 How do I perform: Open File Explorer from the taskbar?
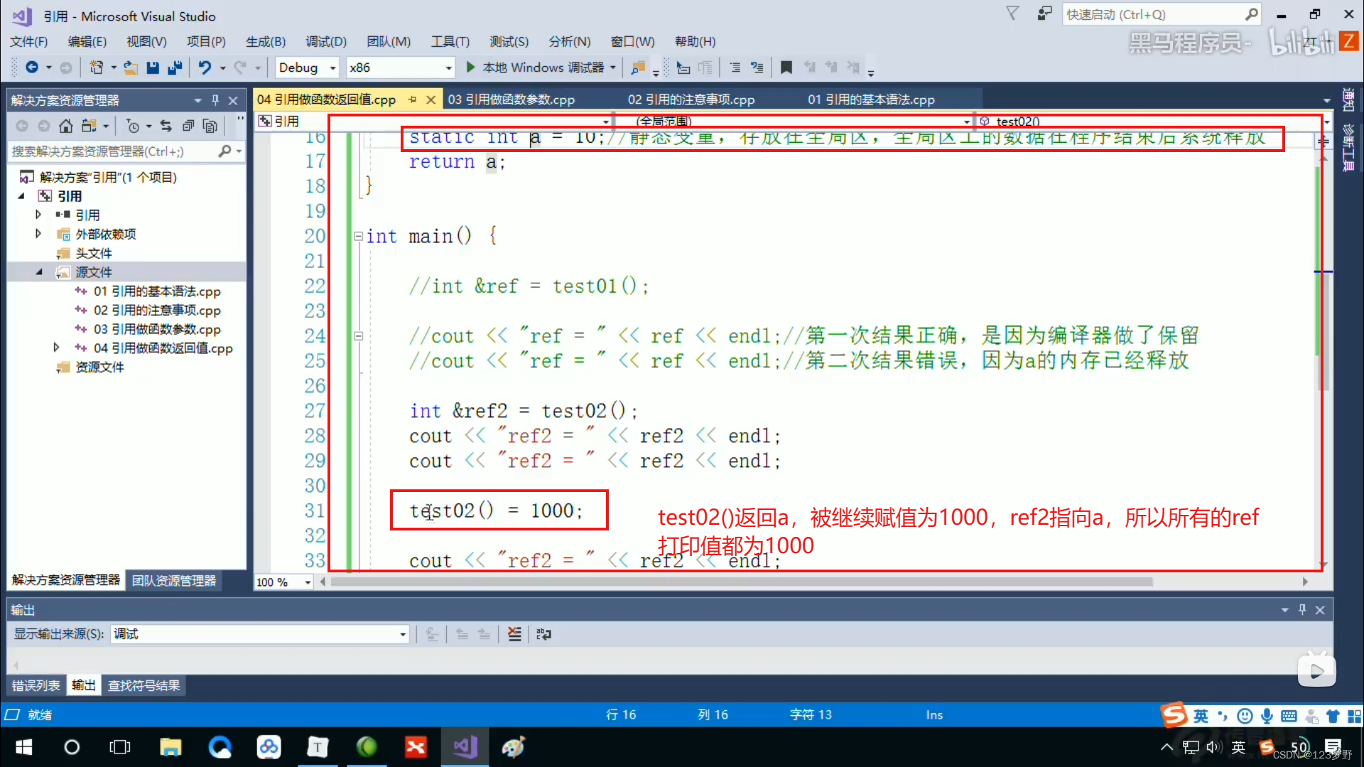[x=170, y=747]
